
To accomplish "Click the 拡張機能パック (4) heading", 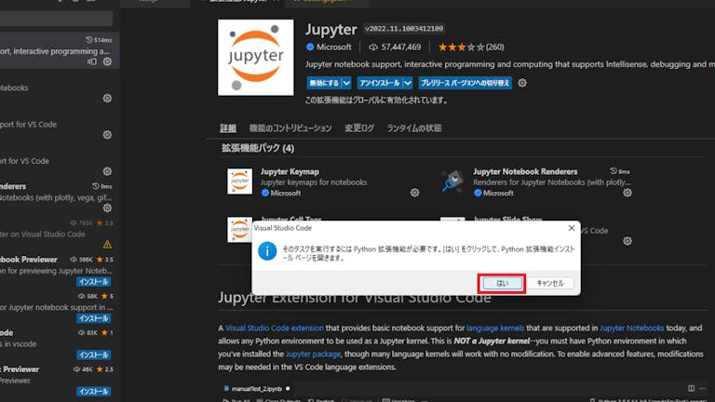I will coord(258,148).
